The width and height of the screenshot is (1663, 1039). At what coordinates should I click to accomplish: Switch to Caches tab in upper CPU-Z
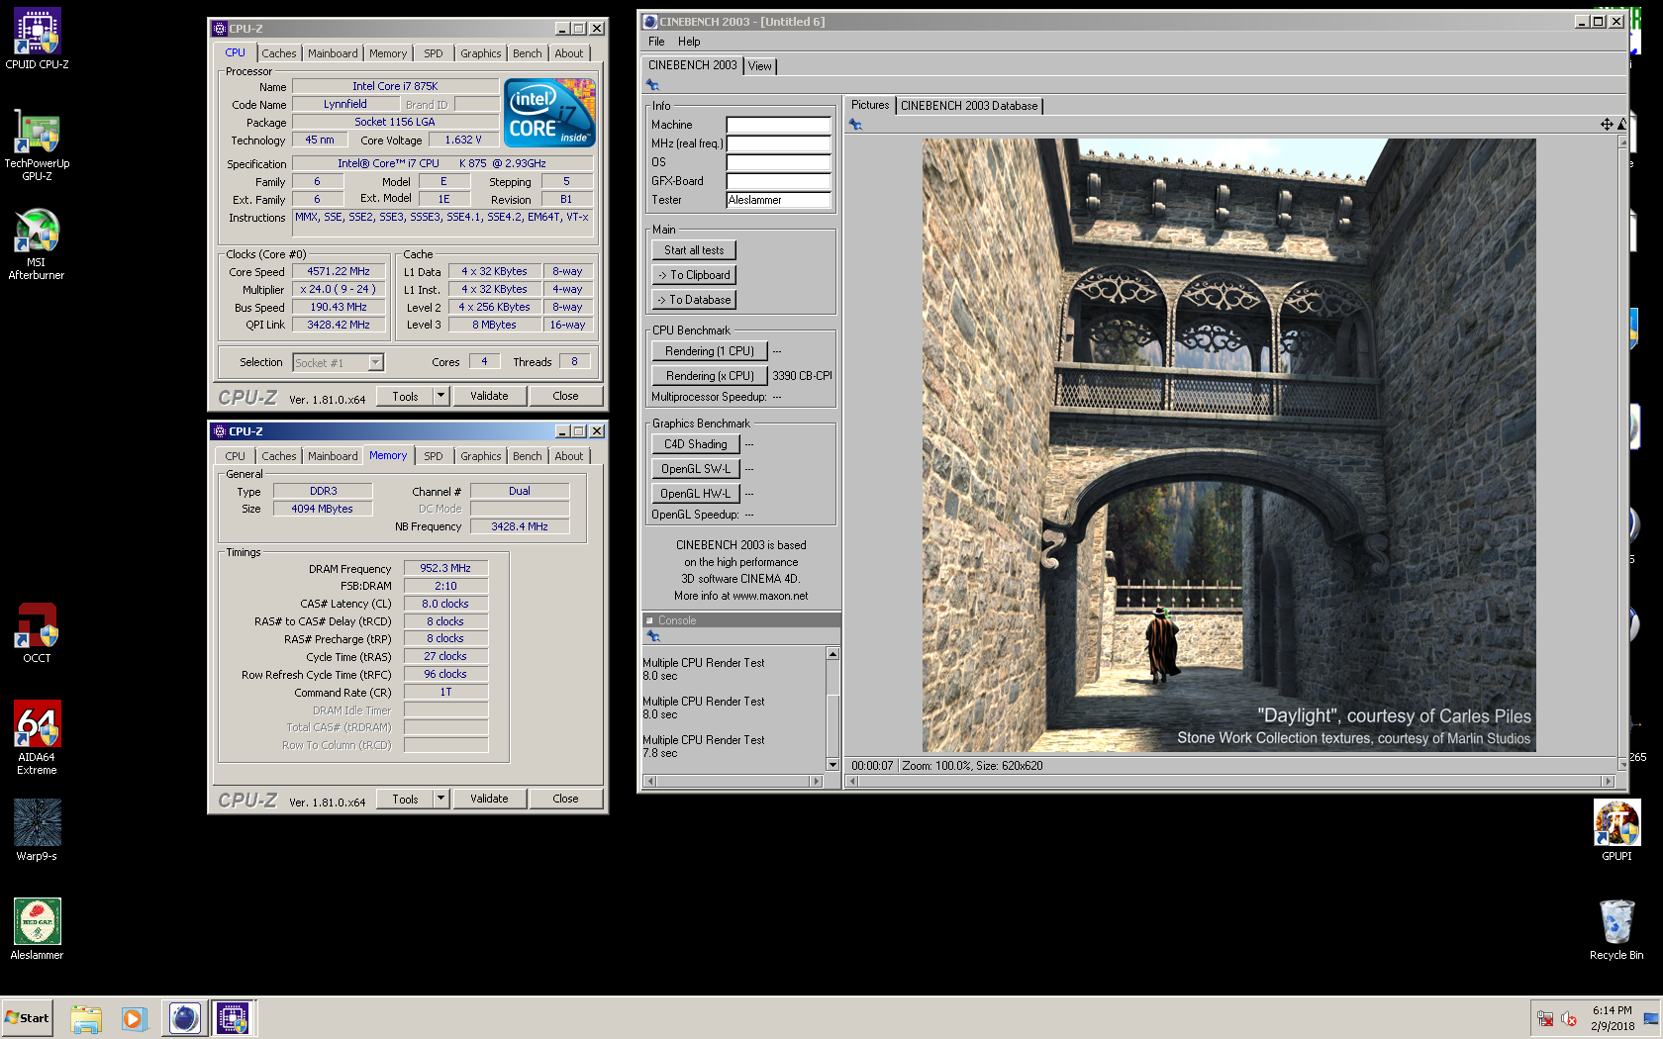point(279,53)
